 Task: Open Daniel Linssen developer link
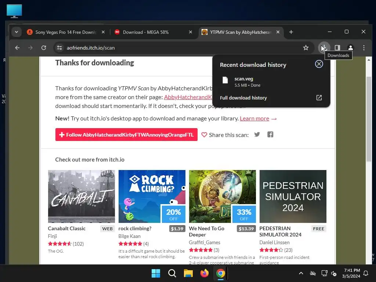(274, 242)
